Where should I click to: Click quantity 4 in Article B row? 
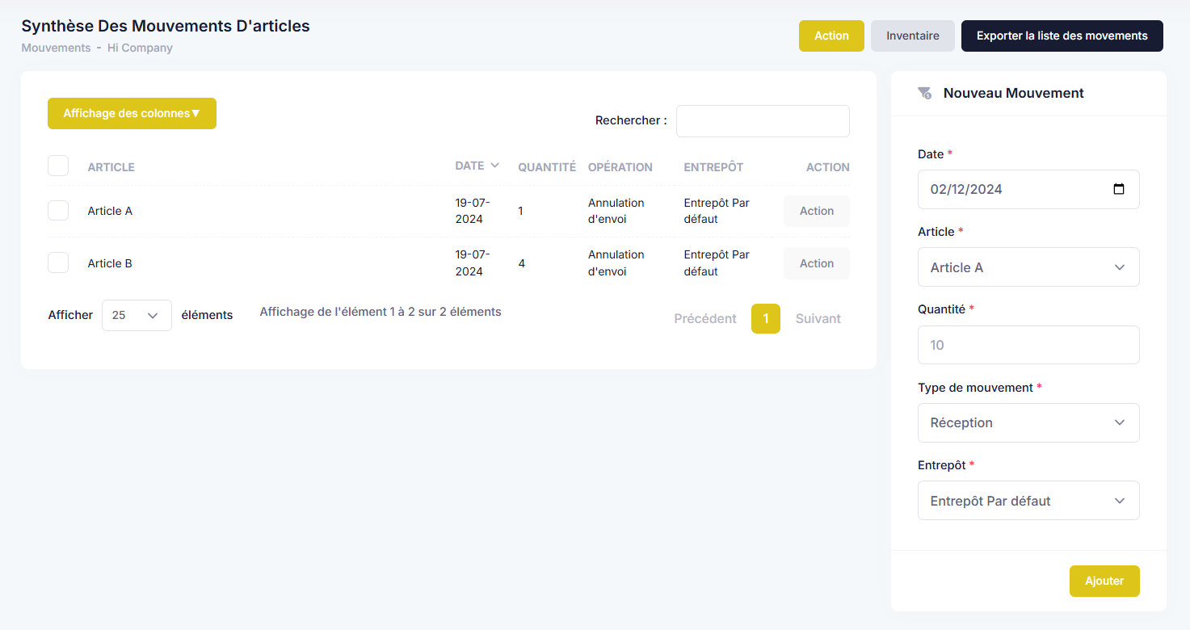click(x=522, y=263)
